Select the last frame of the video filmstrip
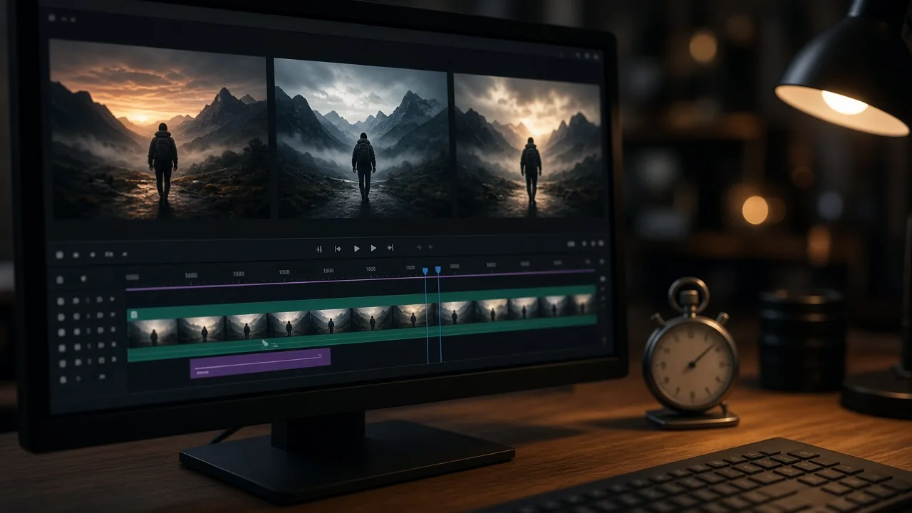The width and height of the screenshot is (912, 513). coord(582,304)
